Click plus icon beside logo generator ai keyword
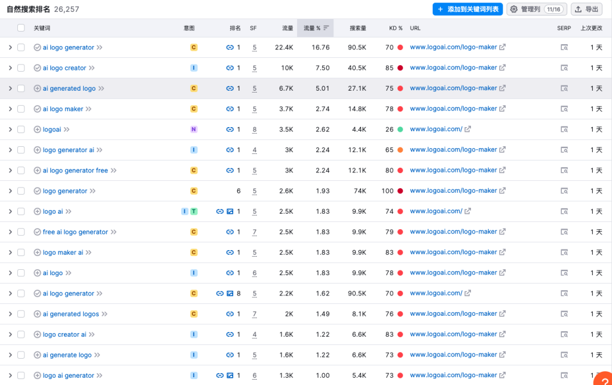Image resolution: width=612 pixels, height=385 pixels. [37, 150]
